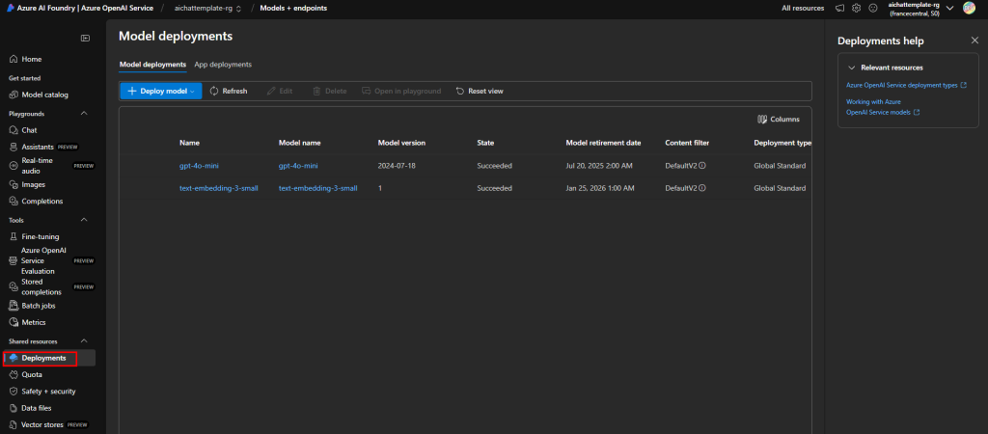The width and height of the screenshot is (988, 434).
Task: Click the Real-time audio icon
Action: tap(14, 166)
